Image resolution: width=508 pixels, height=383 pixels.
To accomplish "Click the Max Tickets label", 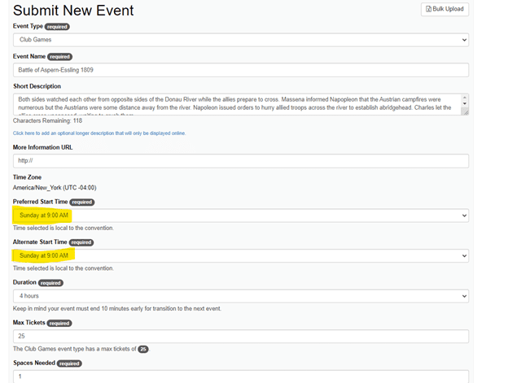I will [29, 323].
